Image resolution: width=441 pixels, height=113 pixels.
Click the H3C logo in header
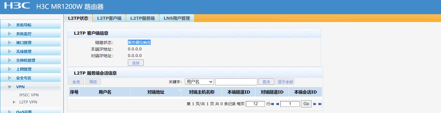17,5
